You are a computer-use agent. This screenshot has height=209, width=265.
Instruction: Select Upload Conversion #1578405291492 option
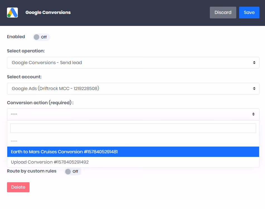(x=133, y=162)
